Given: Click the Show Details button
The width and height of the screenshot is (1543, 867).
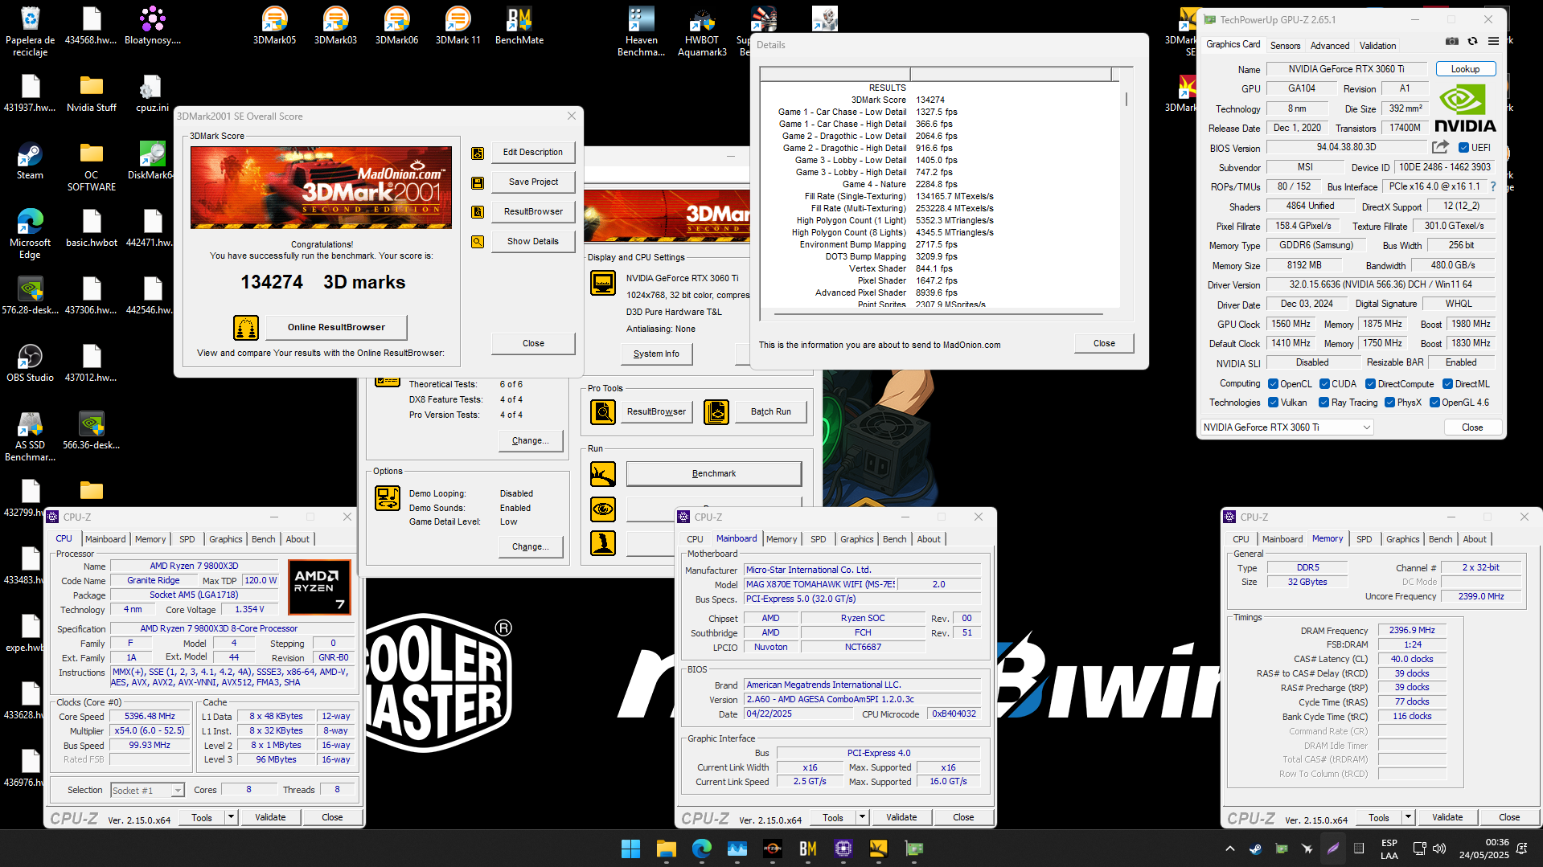Looking at the screenshot, I should click(x=532, y=241).
